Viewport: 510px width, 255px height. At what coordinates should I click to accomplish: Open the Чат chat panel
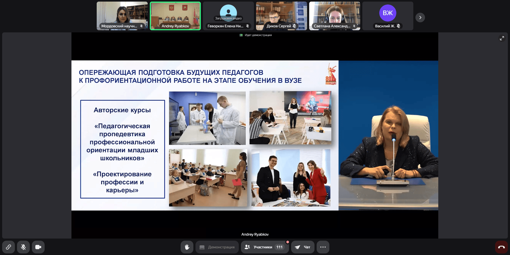click(x=303, y=247)
